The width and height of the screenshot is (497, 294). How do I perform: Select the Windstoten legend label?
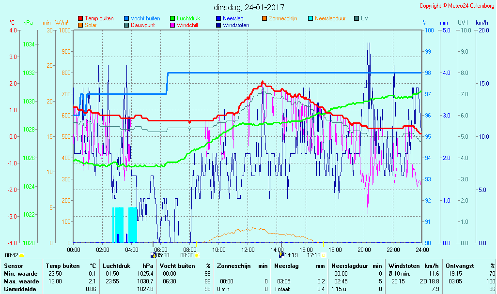point(235,25)
